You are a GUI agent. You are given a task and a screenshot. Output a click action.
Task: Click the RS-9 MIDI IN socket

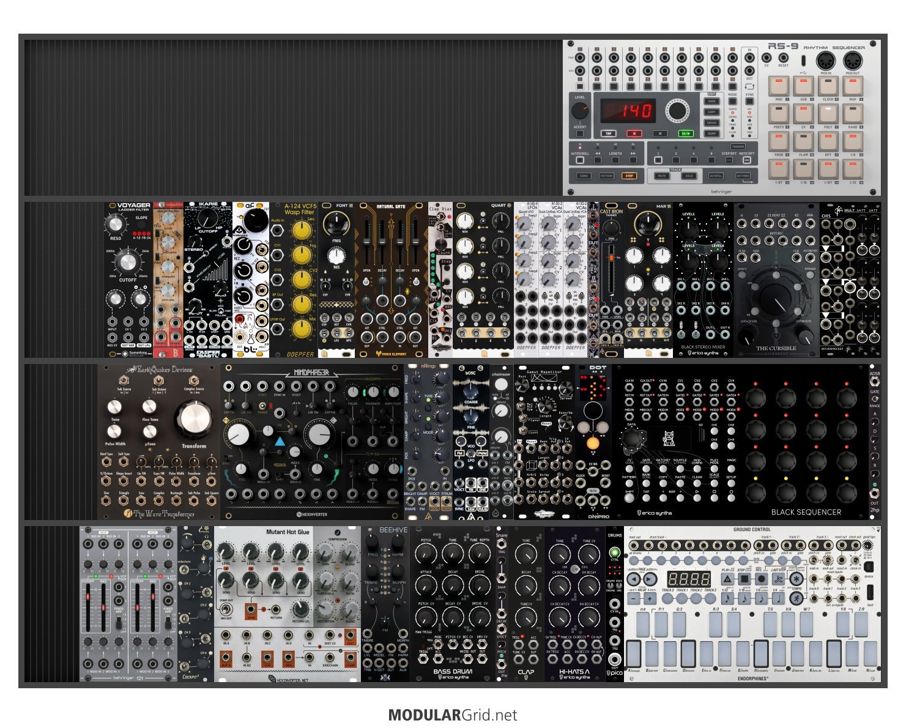tap(826, 61)
